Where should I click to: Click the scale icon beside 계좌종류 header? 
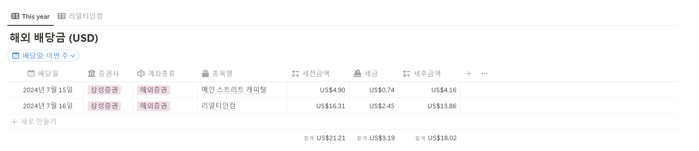point(141,74)
